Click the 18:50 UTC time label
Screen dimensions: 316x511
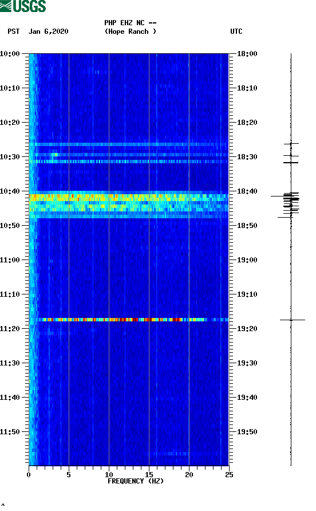247,226
